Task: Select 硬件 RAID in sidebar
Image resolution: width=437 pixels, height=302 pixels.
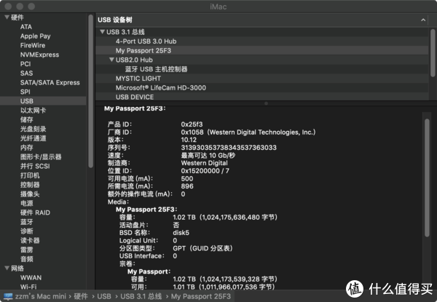Action: click(x=35, y=212)
